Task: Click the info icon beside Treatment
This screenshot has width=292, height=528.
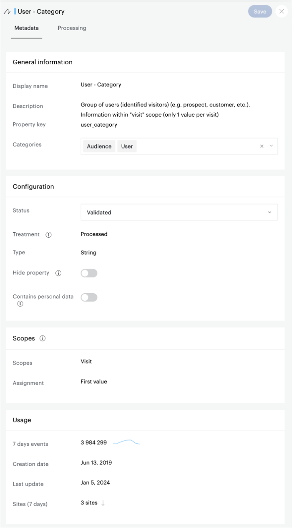Action: click(48, 235)
